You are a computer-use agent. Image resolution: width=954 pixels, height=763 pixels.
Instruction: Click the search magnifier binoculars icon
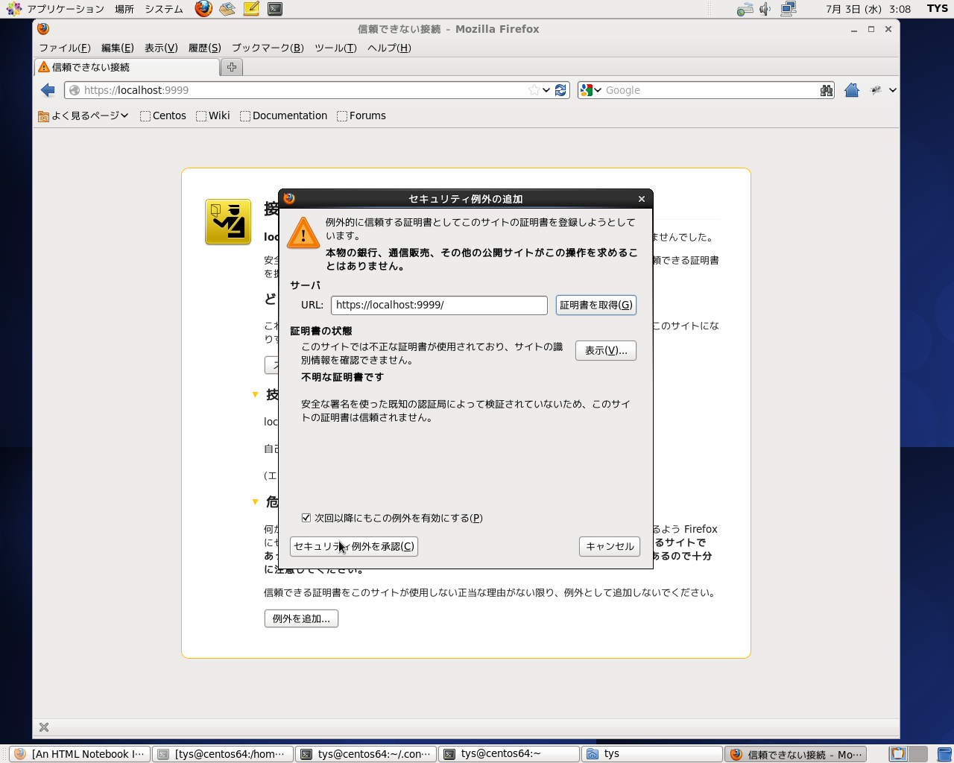pos(826,90)
